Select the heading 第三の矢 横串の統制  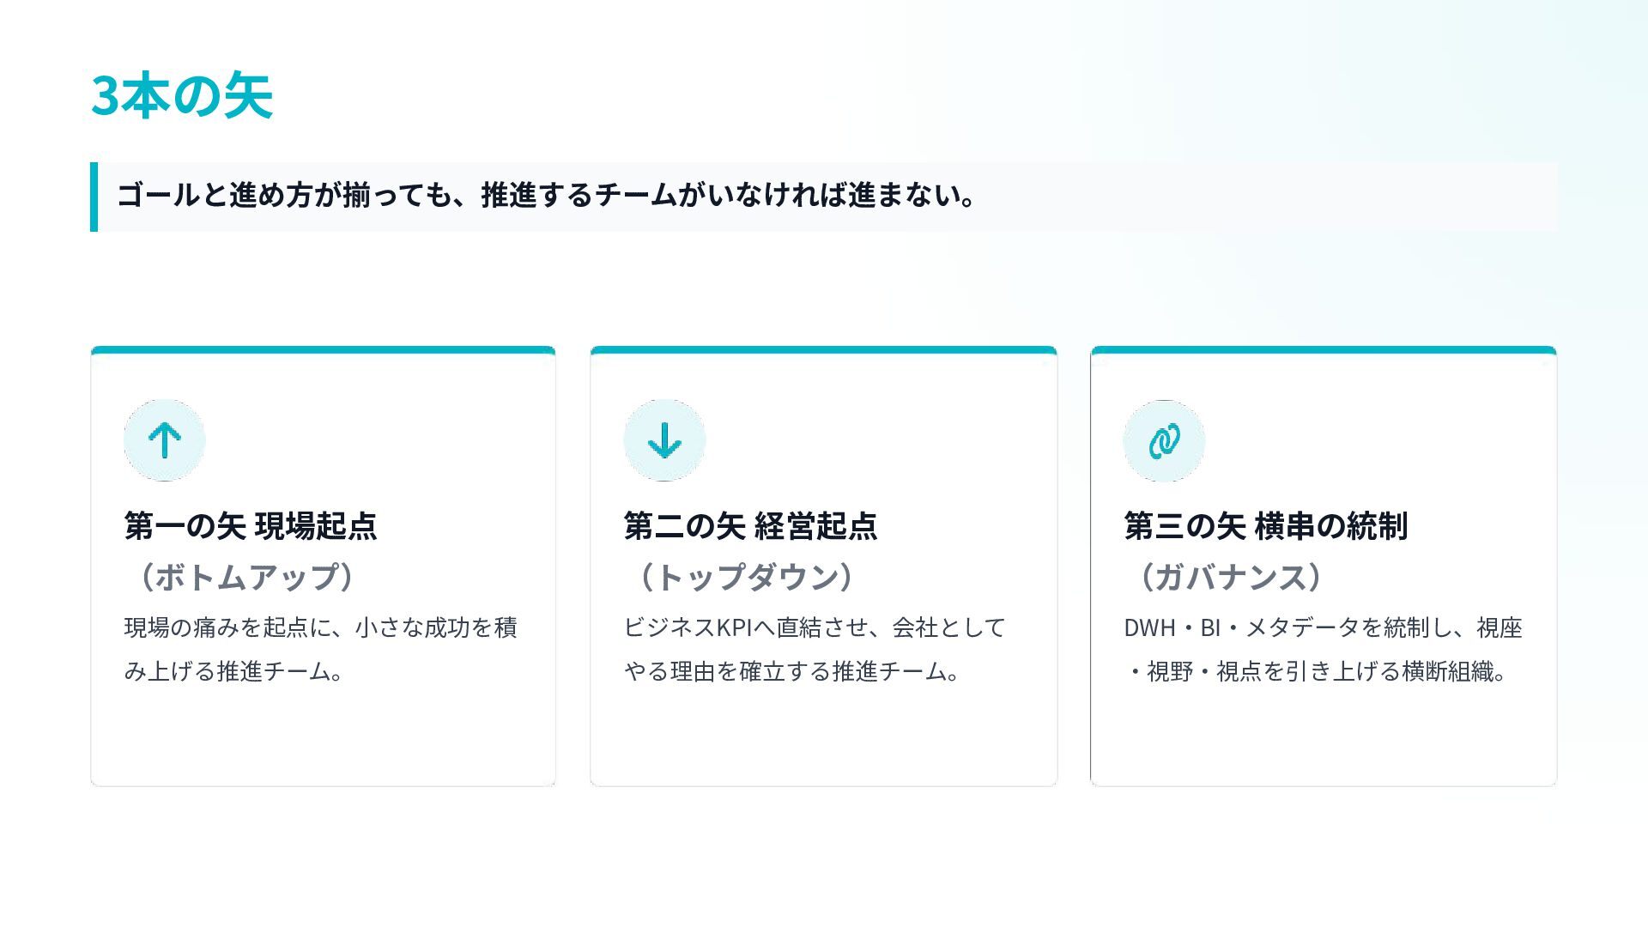coord(1265,526)
